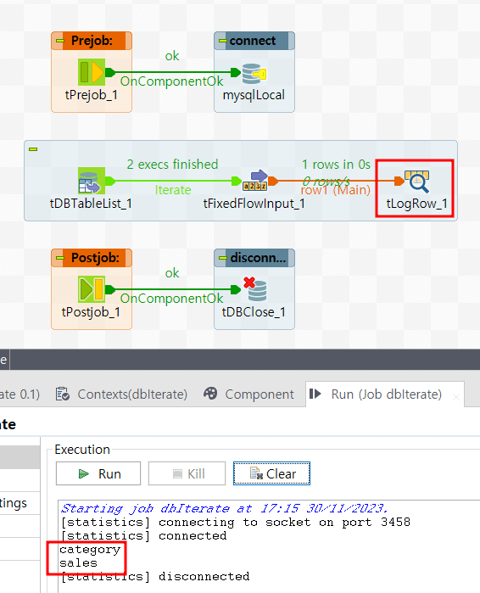Screen dimensions: 480x593
Task: Click the '1 rows in 0s' status text
Action: click(336, 165)
